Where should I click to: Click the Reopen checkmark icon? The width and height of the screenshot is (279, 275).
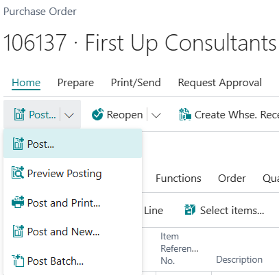[97, 114]
